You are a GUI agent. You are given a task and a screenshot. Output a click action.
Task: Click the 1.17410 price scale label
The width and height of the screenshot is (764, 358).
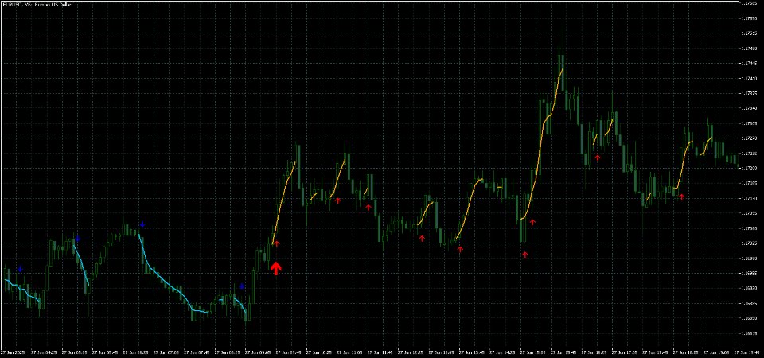[748, 78]
